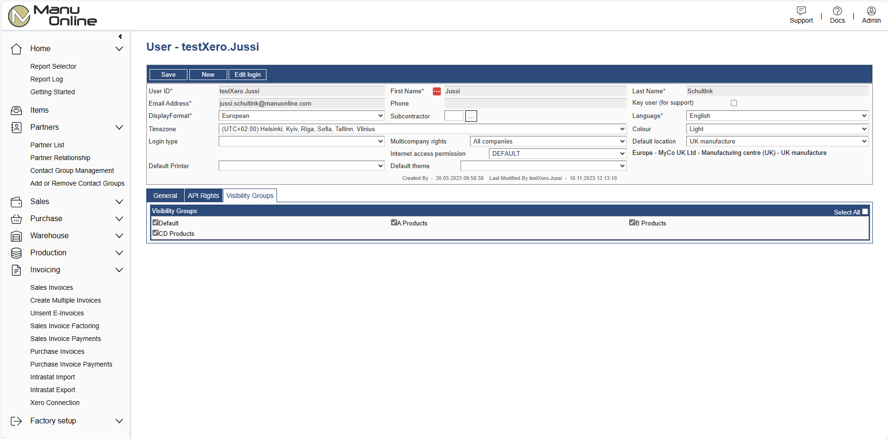Tick the Select All checkbox
Screen dimensions: 888x439
click(x=865, y=212)
